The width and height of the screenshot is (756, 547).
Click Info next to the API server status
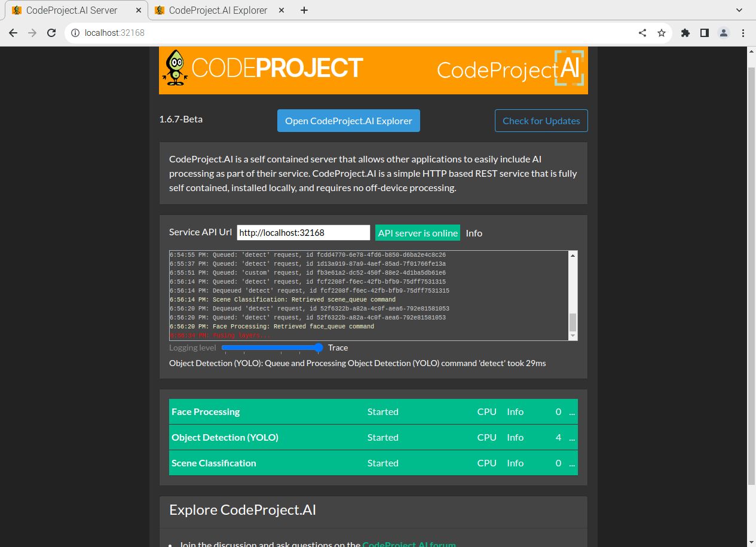(474, 233)
